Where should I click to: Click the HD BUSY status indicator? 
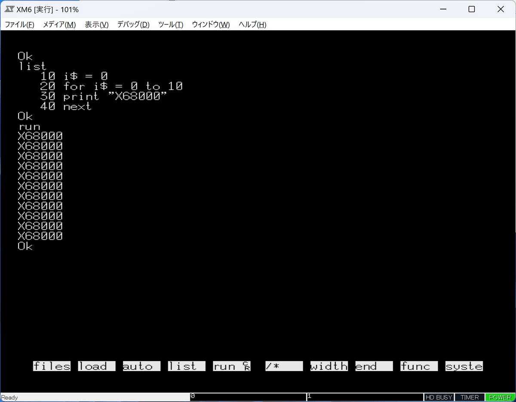pos(439,397)
